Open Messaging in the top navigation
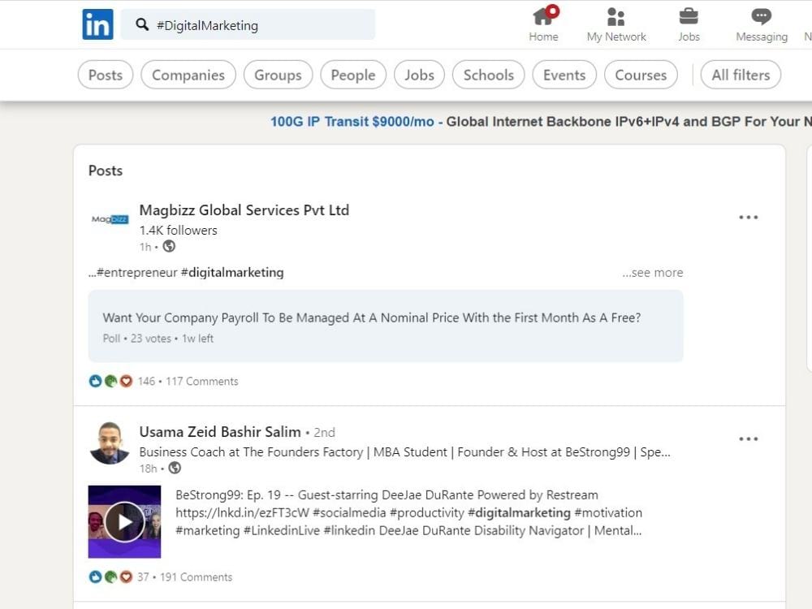 point(762,24)
